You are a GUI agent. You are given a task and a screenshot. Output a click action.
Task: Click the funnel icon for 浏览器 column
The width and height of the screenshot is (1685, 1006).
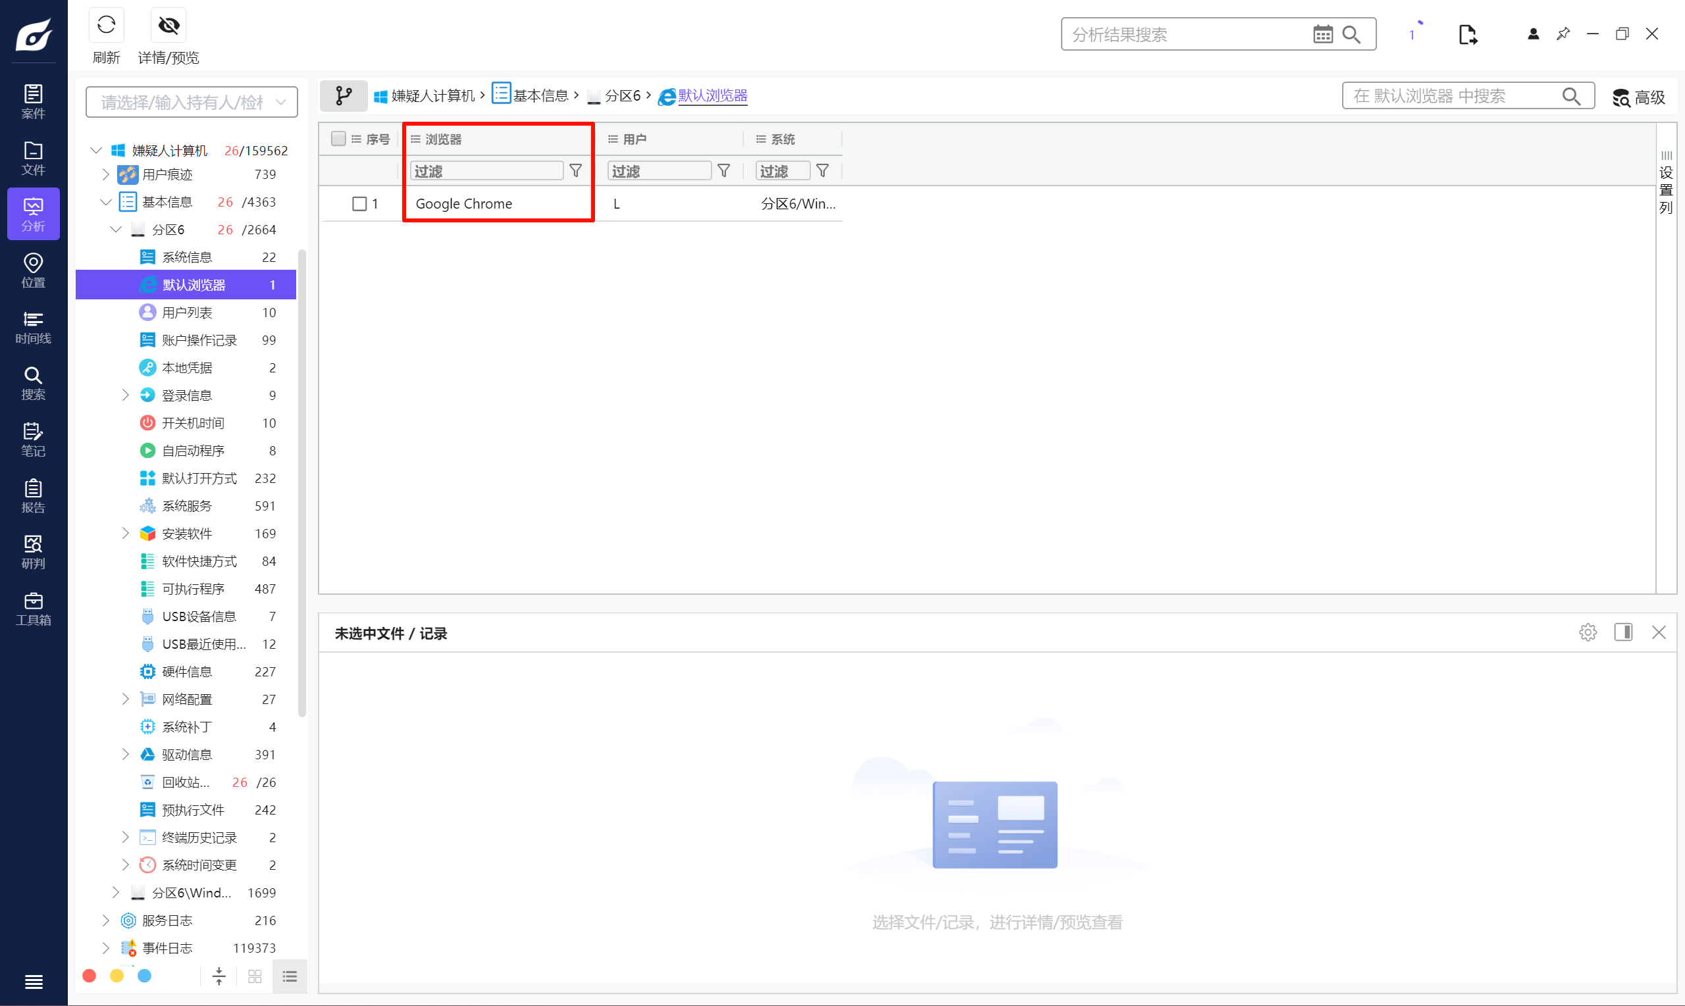(x=576, y=171)
